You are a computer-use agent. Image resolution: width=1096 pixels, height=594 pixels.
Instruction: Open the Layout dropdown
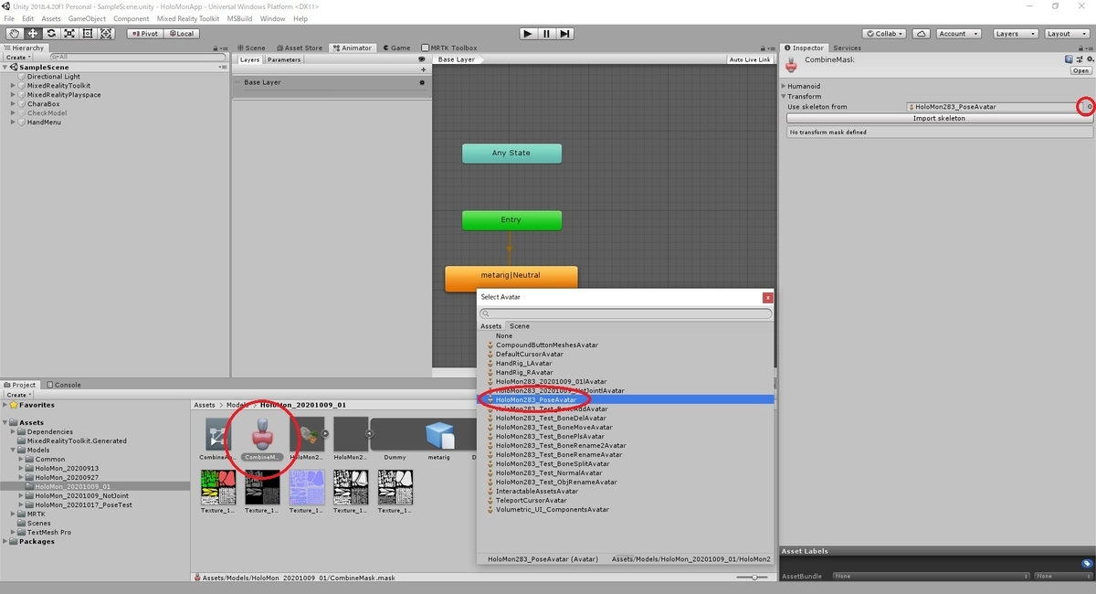(1066, 34)
